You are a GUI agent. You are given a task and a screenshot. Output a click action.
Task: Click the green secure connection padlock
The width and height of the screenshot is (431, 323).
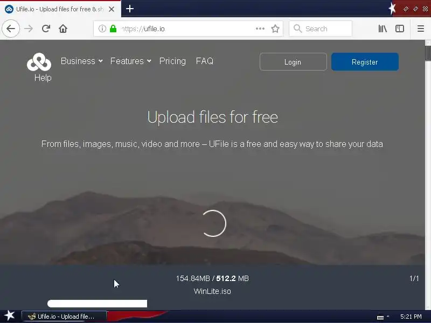point(113,29)
